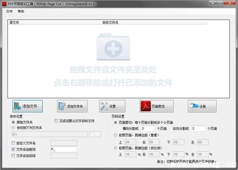238x170 pixels.
Task: Click the browse "..." button beside the path
Action: point(95,135)
